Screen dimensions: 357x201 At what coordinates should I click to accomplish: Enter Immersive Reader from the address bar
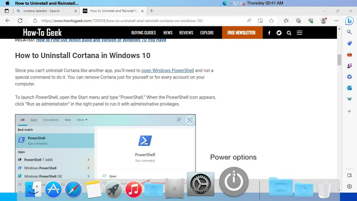tap(260, 21)
